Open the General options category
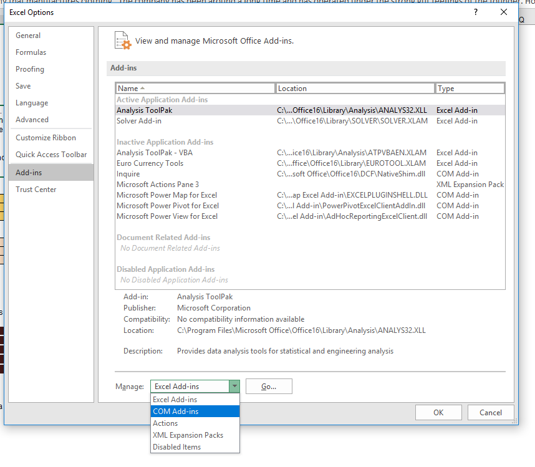 (x=28, y=36)
